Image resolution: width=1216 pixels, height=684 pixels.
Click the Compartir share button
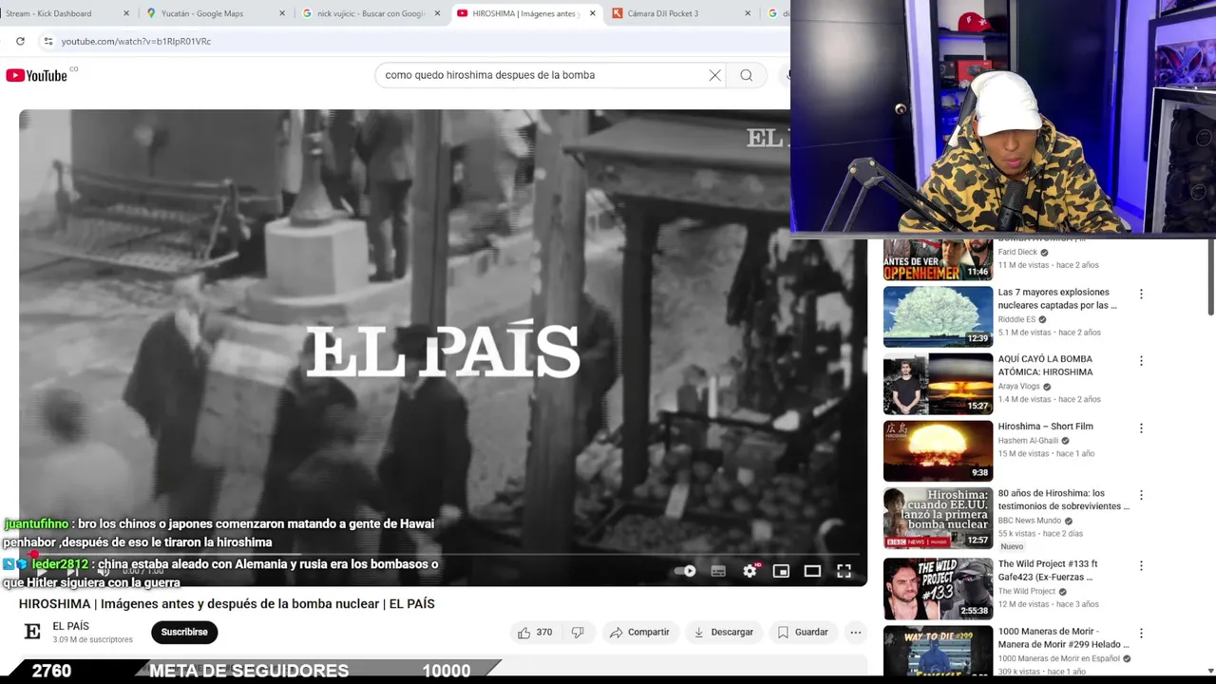coord(639,632)
